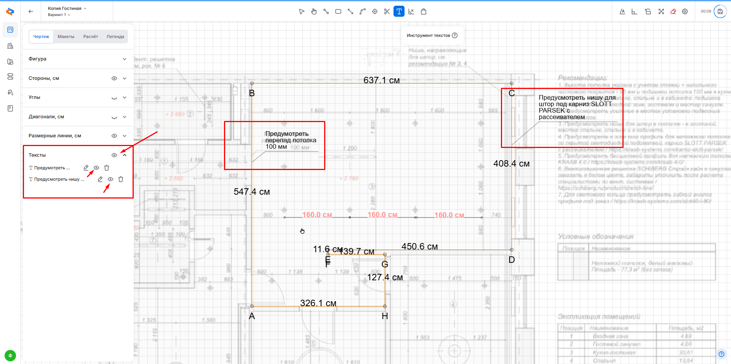Click the save diskette button
Viewport: 731px width, 364px height.
(720, 11)
